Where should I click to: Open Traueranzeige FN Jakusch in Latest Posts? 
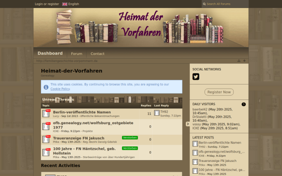[218, 161]
